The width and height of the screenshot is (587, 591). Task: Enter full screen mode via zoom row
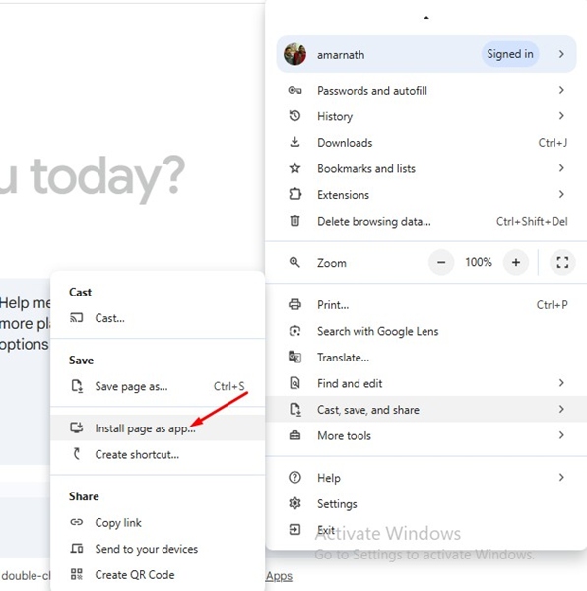click(562, 262)
